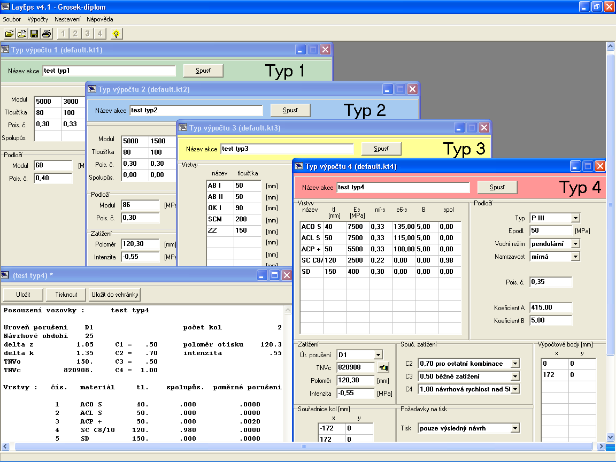Viewport: 616px width, 462px height.
Task: Click toolbar button number 4
Action: click(99, 34)
